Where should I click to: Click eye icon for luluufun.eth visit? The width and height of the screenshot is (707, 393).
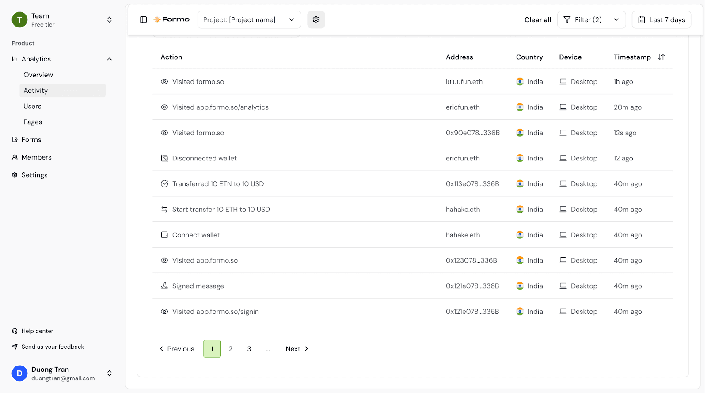pyautogui.click(x=164, y=81)
